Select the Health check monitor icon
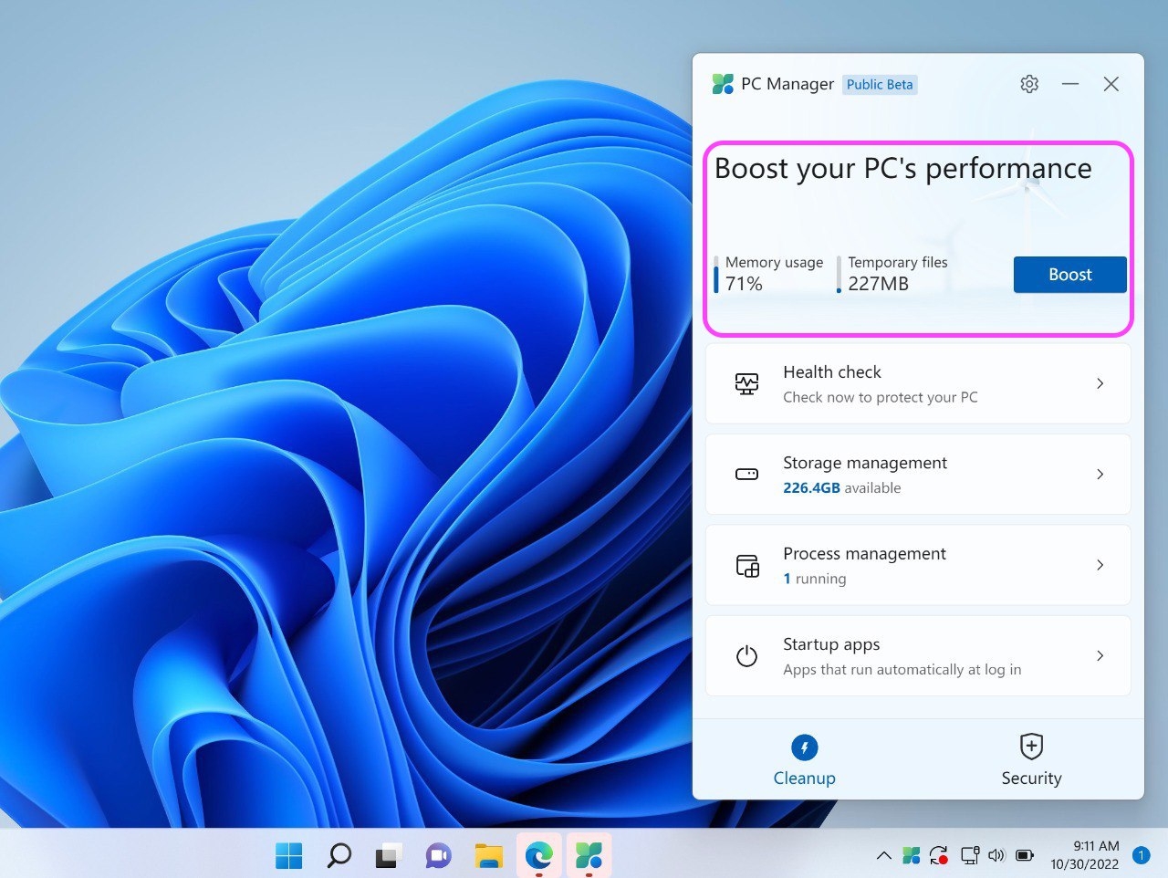 pyautogui.click(x=746, y=384)
